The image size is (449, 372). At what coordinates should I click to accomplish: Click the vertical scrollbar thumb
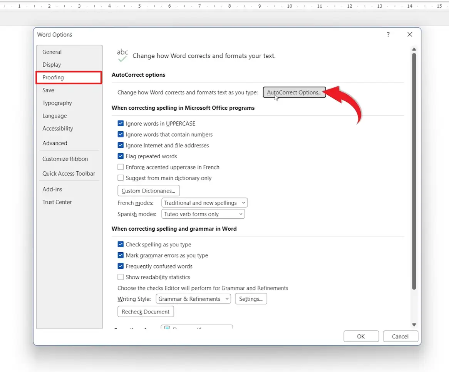tap(414, 171)
